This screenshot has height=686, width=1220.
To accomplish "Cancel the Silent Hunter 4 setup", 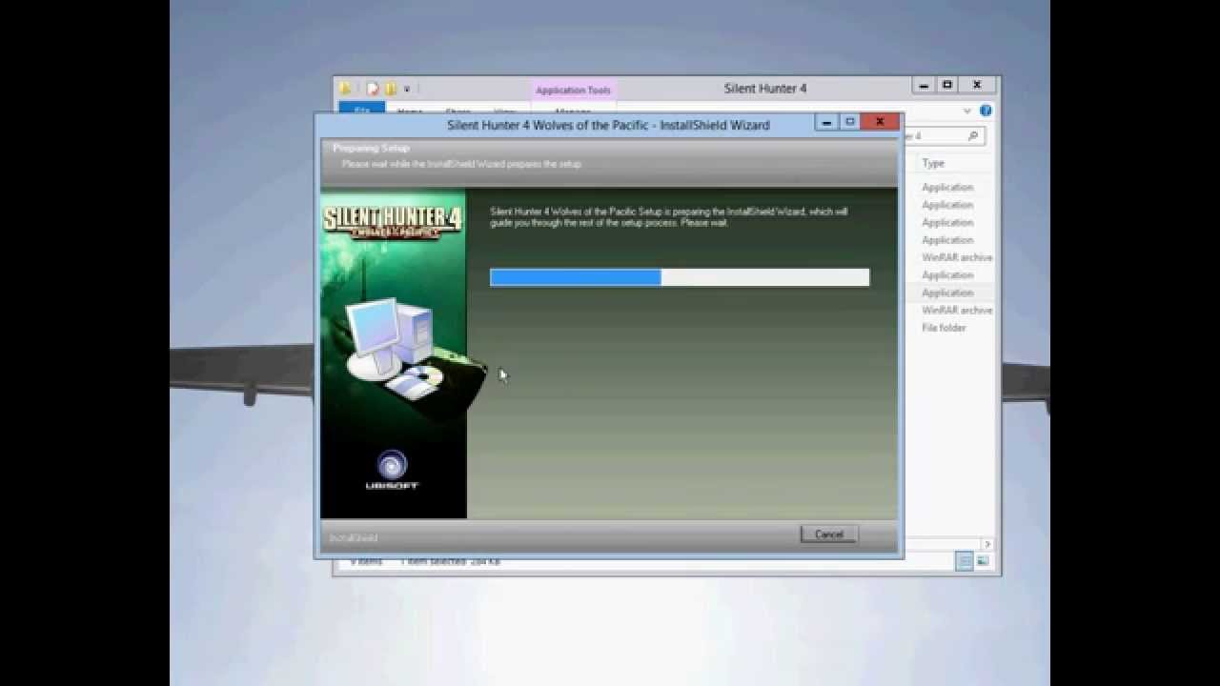I will pyautogui.click(x=829, y=535).
